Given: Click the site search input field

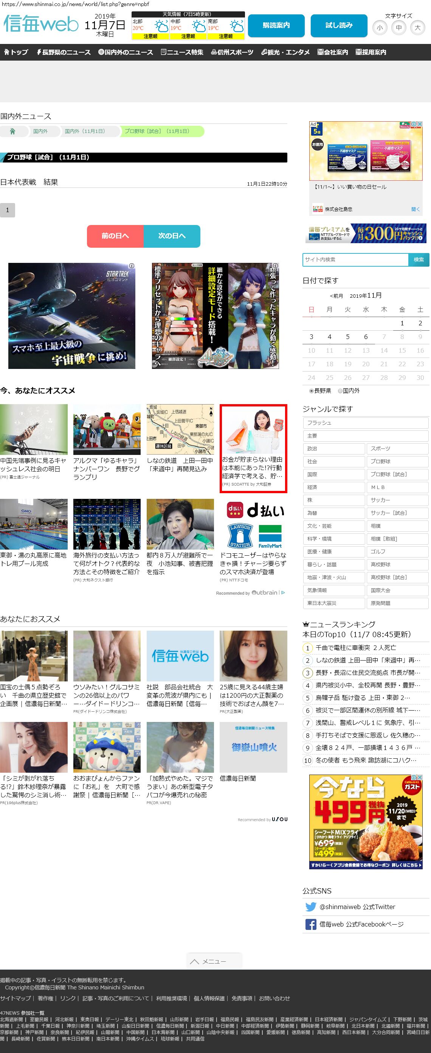Looking at the screenshot, I should coord(355,259).
